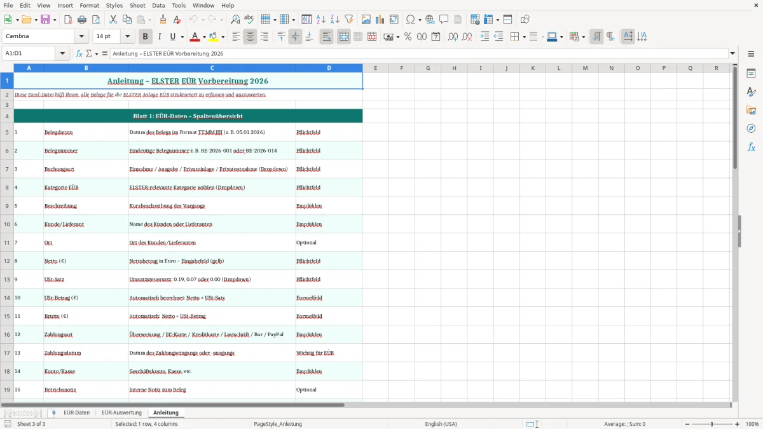
Task: Align text left
Action: tap(236, 37)
